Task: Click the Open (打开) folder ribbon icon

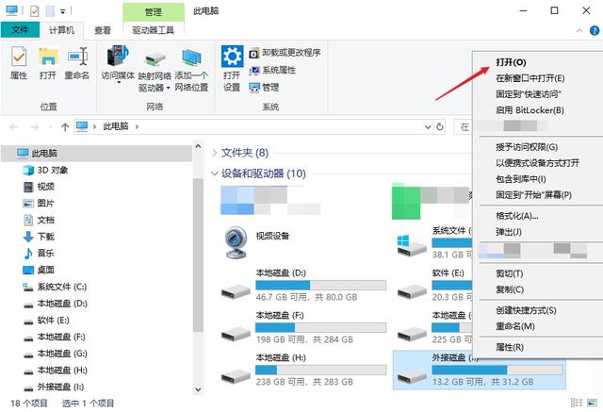Action: coord(48,57)
